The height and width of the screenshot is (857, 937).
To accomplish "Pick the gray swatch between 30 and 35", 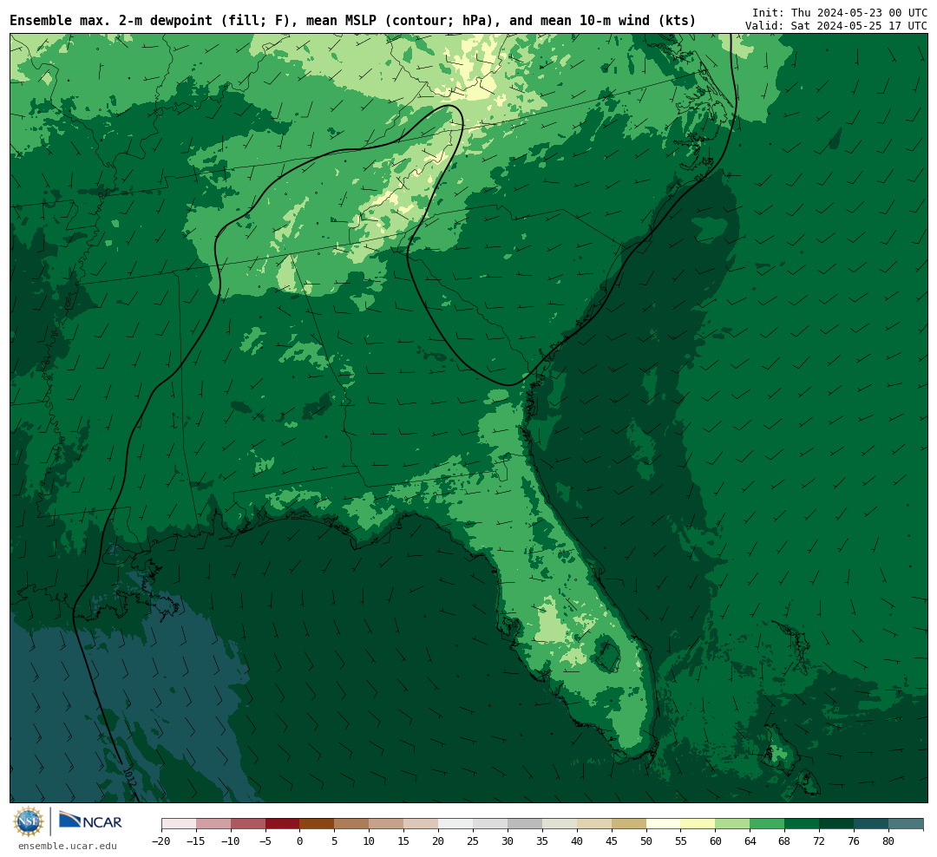I will 525,824.
